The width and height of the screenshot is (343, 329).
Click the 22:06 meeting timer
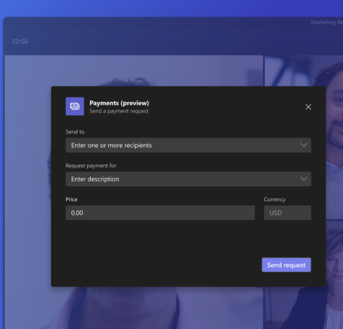[20, 41]
